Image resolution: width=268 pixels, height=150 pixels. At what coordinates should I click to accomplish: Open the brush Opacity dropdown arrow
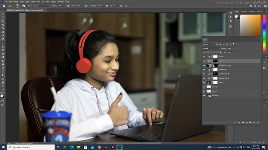click(x=64, y=6)
